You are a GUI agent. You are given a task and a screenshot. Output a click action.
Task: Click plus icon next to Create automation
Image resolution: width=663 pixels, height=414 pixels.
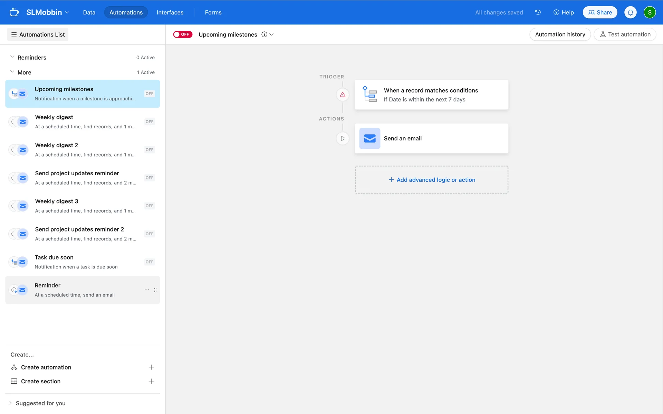click(x=151, y=367)
